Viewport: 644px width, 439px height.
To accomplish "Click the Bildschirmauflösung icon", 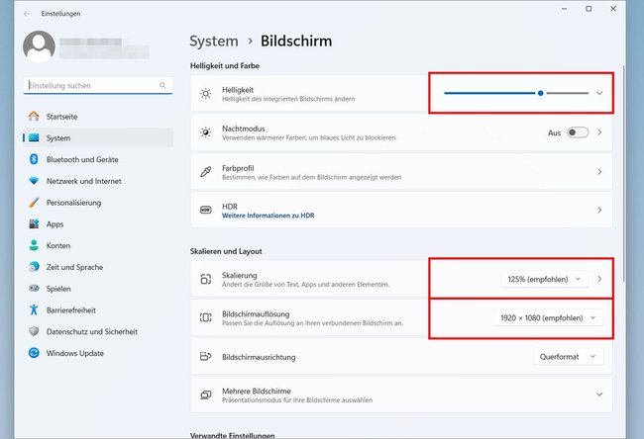I will pyautogui.click(x=206, y=317).
